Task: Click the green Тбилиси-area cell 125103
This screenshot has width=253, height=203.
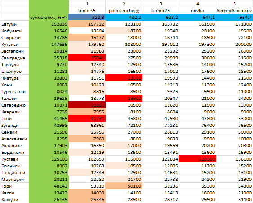Action: tap(49, 159)
